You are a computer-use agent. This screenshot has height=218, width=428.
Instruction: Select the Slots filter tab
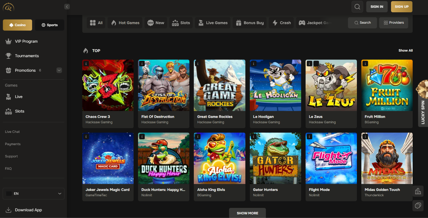(x=181, y=23)
